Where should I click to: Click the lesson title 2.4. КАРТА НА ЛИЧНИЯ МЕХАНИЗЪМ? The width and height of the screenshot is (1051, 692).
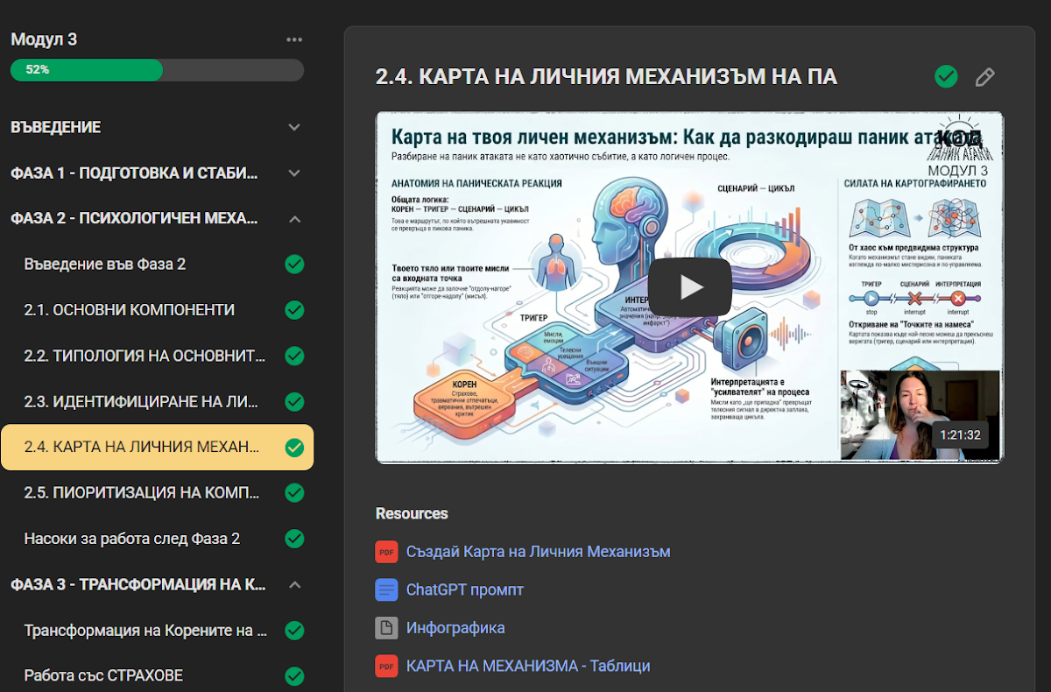[x=606, y=77]
